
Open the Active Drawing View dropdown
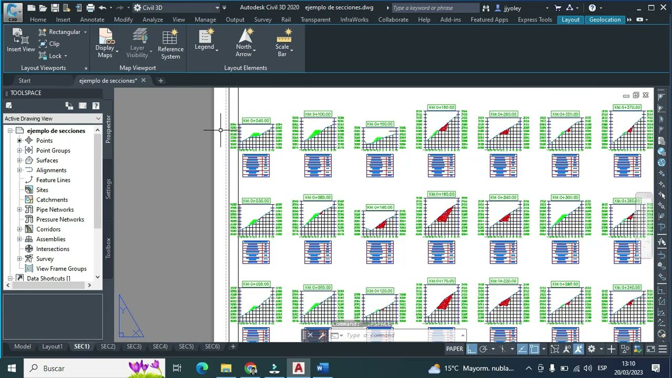52,119
